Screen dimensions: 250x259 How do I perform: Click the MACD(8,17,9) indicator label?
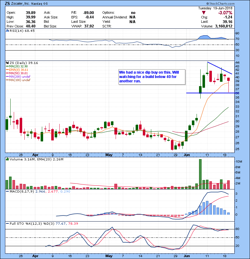(x=22, y=192)
